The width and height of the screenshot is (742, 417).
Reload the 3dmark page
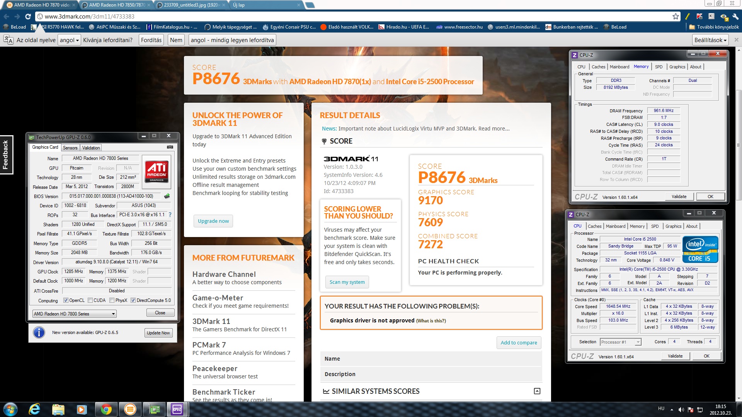point(28,16)
